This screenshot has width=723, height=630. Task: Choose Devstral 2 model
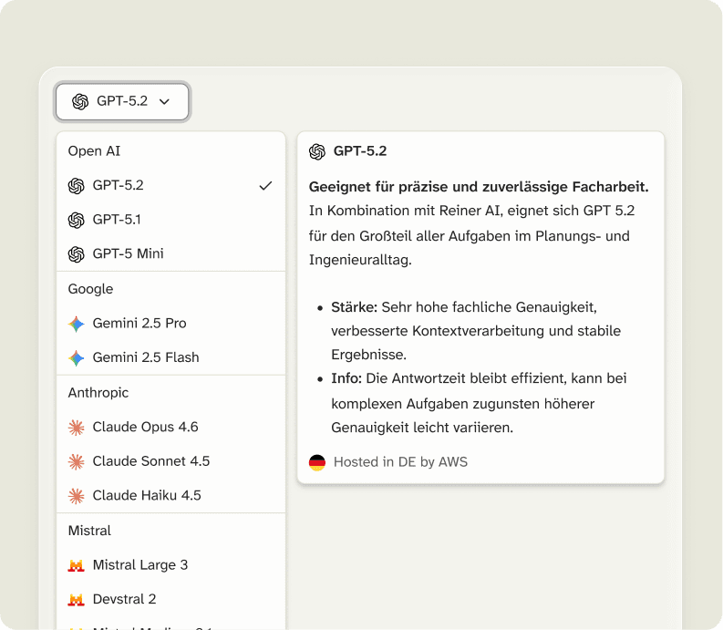pos(171,600)
